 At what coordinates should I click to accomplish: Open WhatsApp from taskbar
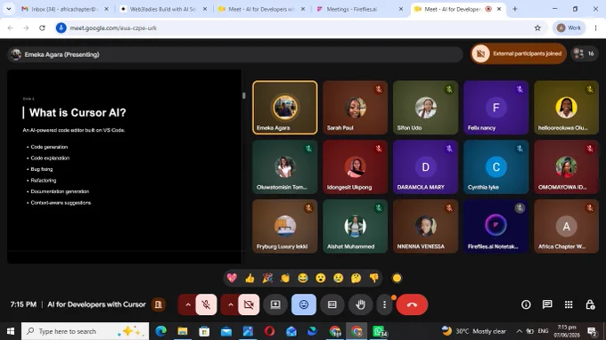point(379,331)
